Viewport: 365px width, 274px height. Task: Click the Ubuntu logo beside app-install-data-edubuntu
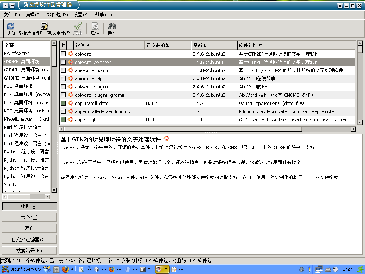pyautogui.click(x=70, y=111)
